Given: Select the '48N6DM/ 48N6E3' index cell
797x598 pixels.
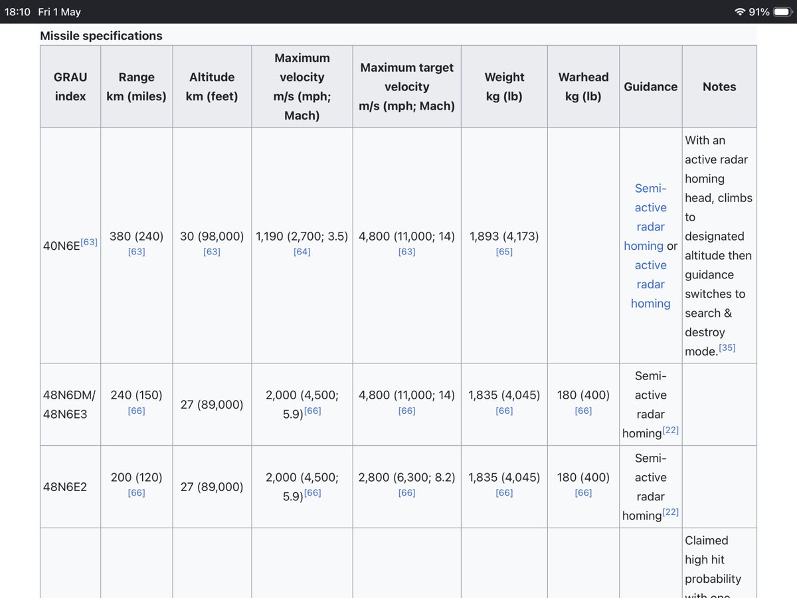Looking at the screenshot, I should [69, 404].
